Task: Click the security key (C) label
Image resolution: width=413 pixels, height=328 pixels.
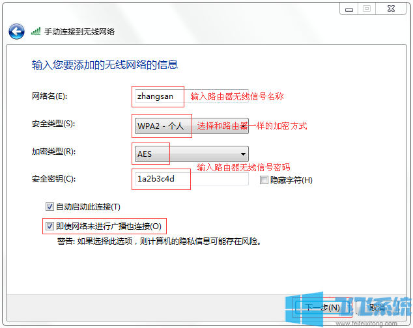Action: (x=53, y=179)
